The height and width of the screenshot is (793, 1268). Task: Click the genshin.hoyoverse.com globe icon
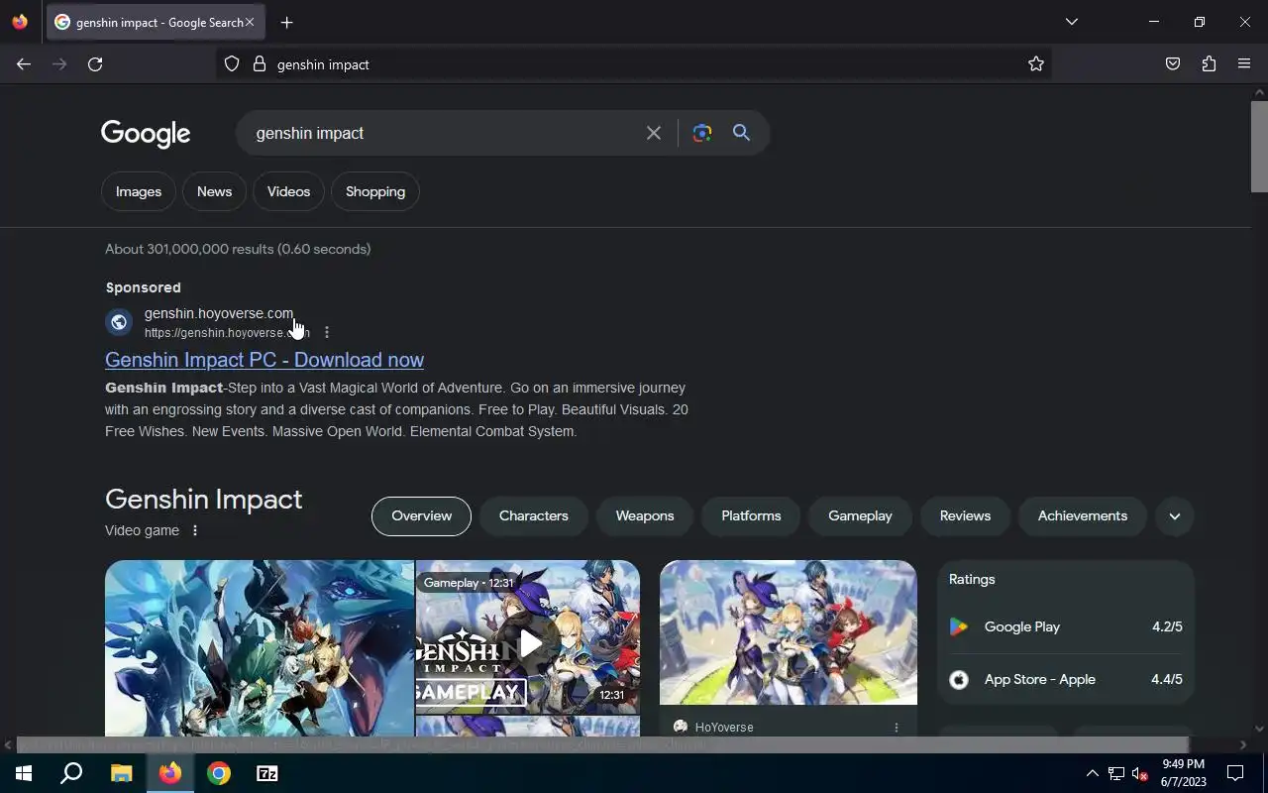119,322
